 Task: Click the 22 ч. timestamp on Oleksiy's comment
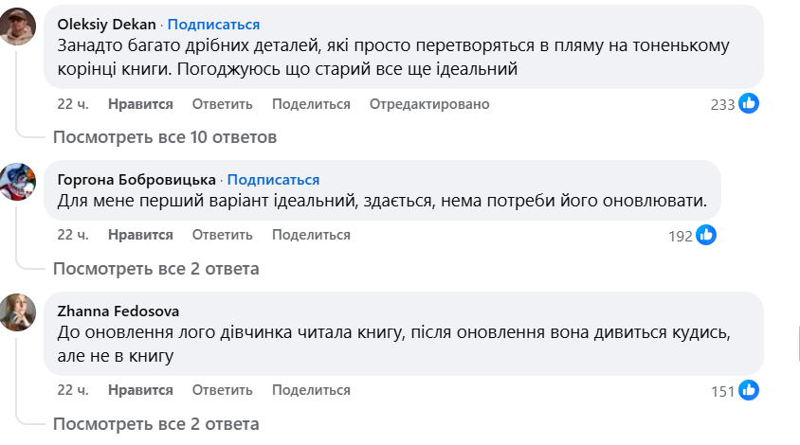pos(73,104)
